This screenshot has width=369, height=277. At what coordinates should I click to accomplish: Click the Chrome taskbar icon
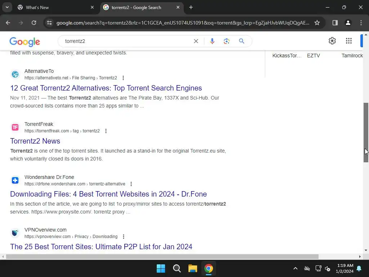pos(209,268)
